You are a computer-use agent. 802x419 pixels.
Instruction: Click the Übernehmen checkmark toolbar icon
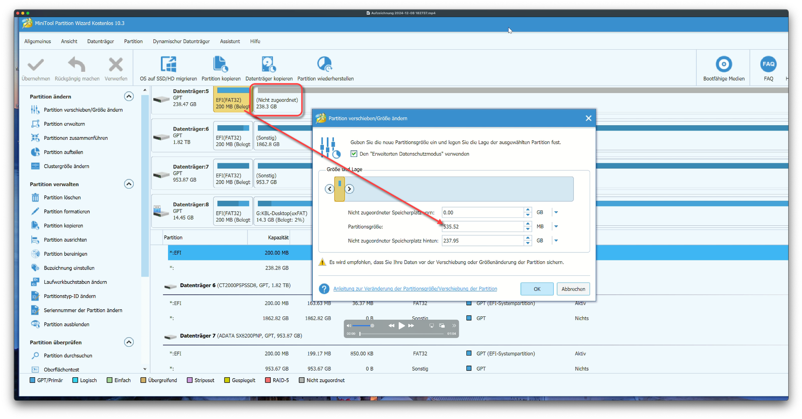36,65
